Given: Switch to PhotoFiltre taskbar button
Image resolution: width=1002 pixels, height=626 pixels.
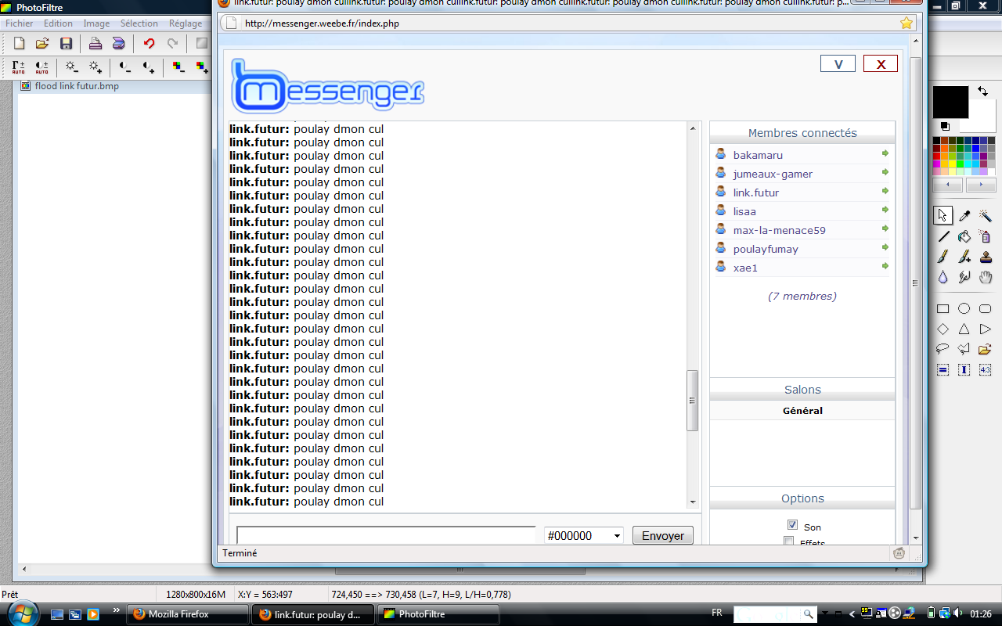Looking at the screenshot, I should pos(438,614).
